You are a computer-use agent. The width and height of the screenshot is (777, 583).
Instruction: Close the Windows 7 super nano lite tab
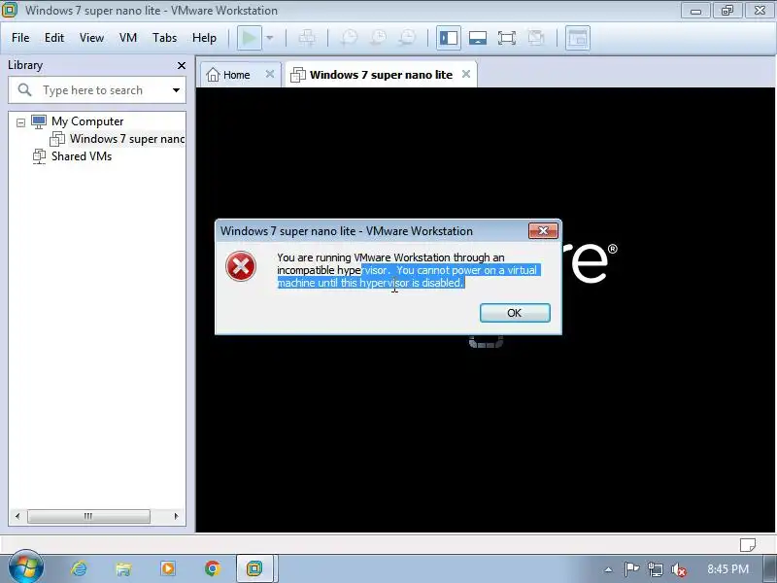[x=466, y=74]
